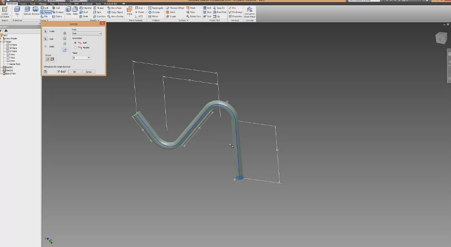Click the Split tool
Screen dimensions: 451x247
click(x=97, y=12)
